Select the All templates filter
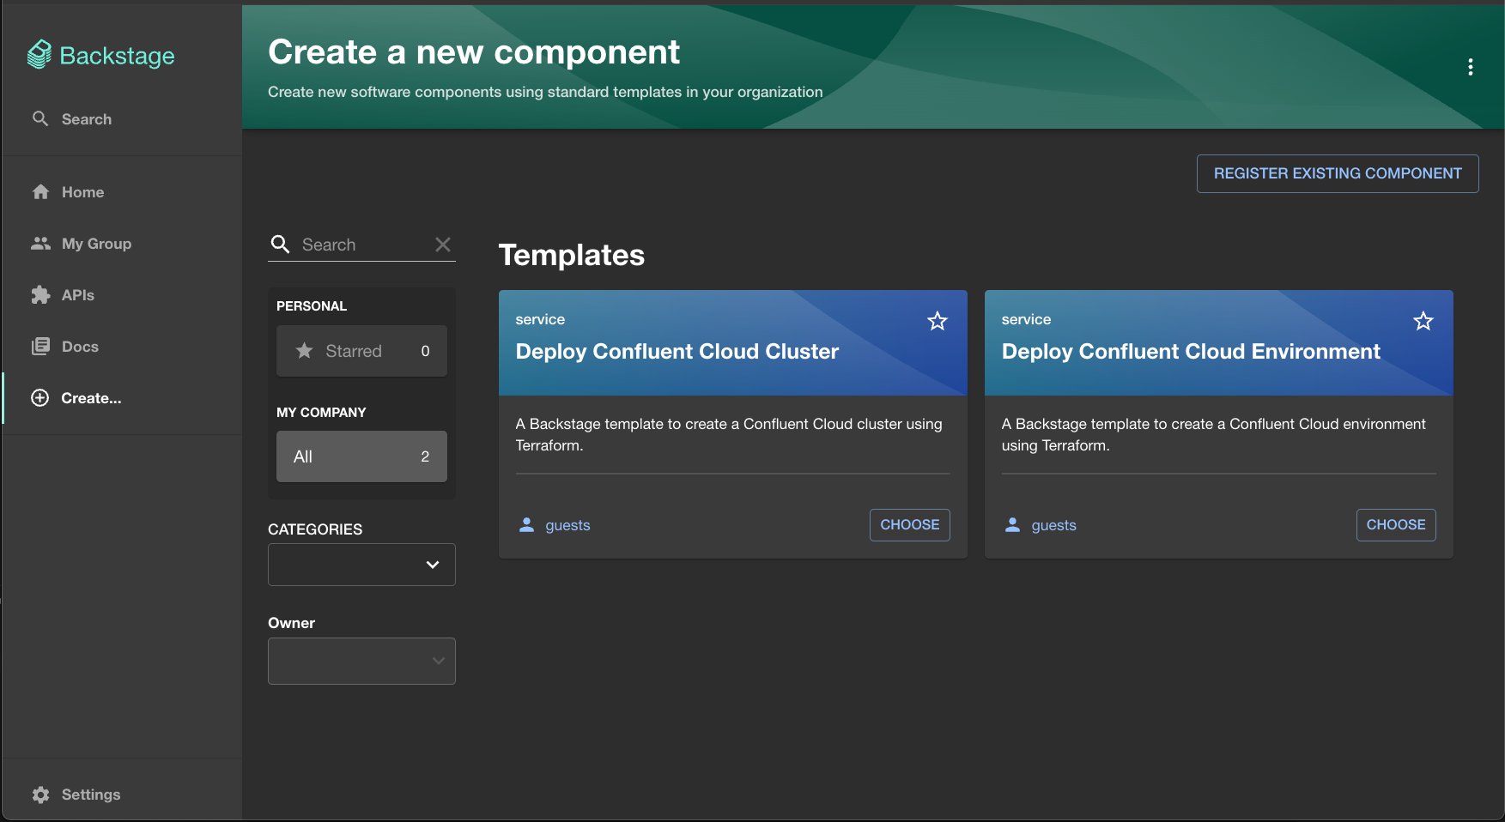The width and height of the screenshot is (1505, 822). 361,456
